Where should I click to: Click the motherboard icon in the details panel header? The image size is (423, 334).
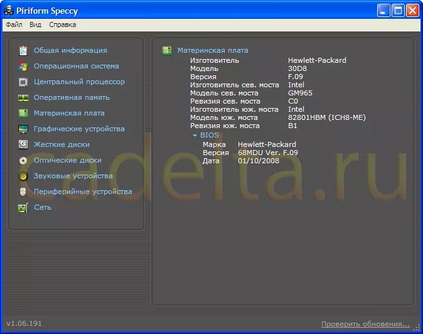click(x=167, y=50)
